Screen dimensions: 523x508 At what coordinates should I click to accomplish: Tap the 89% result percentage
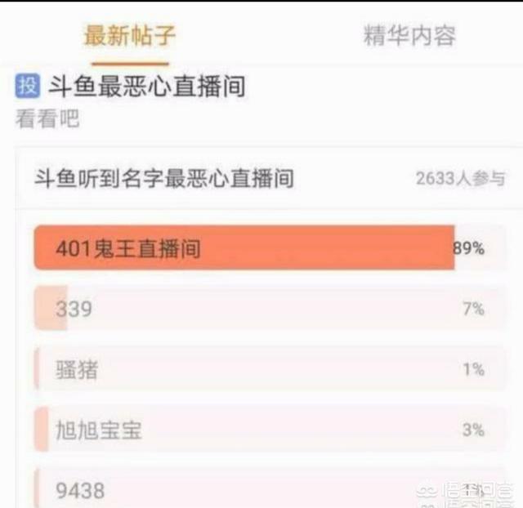[469, 248]
